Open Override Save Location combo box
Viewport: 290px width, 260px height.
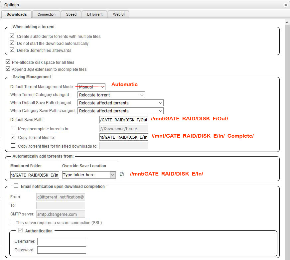(89, 175)
